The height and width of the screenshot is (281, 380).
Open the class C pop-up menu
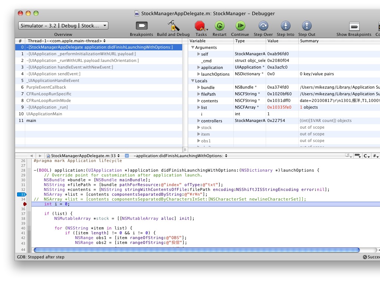(x=366, y=156)
